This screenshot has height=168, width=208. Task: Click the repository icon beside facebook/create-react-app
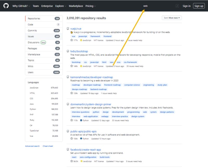point(68,149)
